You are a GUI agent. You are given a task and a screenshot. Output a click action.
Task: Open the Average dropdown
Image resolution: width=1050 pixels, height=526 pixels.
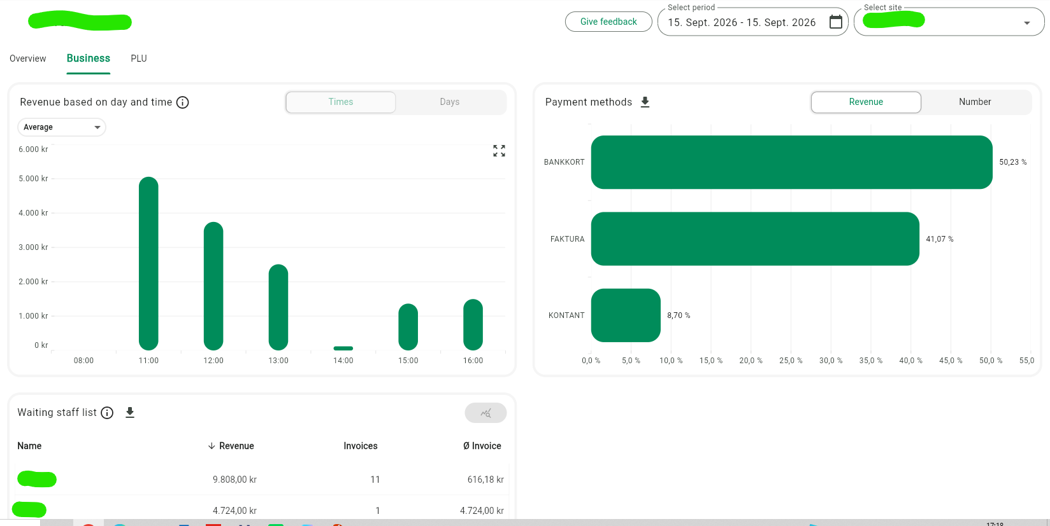pyautogui.click(x=62, y=127)
